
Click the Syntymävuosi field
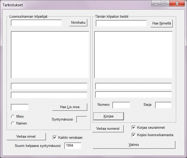click(x=81, y=119)
